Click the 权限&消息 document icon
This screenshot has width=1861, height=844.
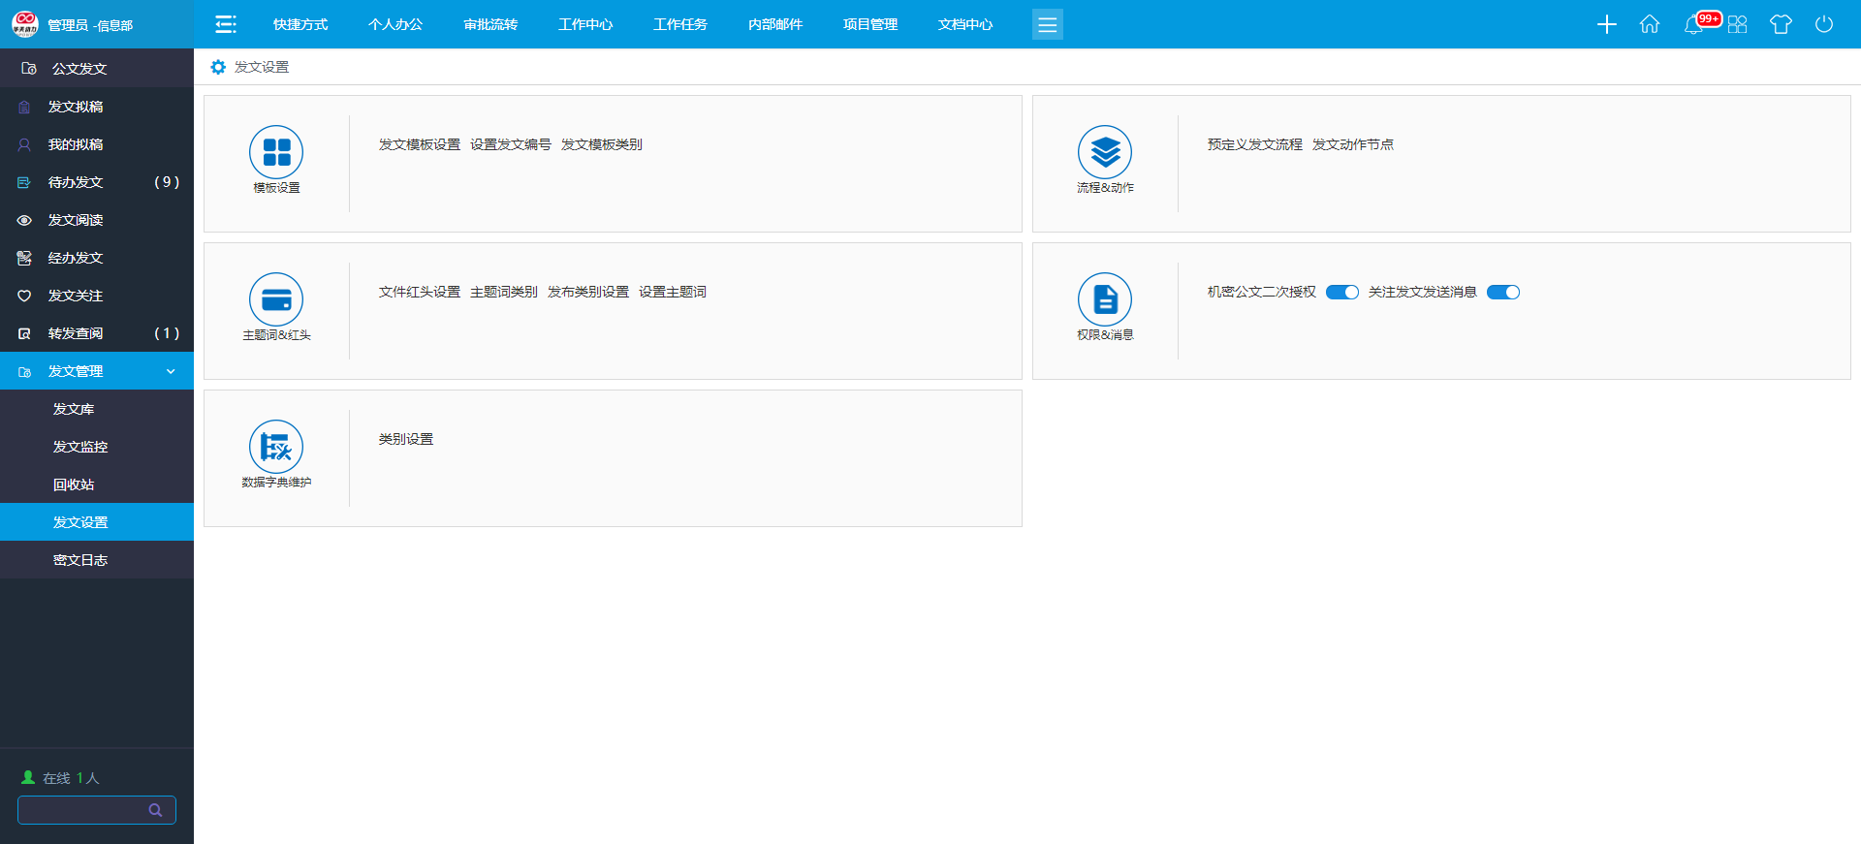[x=1105, y=299]
